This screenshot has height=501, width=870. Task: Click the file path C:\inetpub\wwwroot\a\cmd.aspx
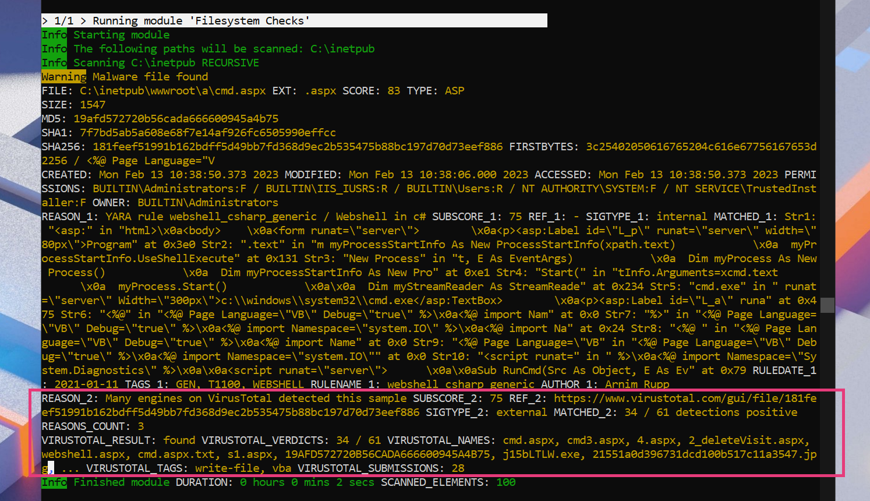coord(172,91)
